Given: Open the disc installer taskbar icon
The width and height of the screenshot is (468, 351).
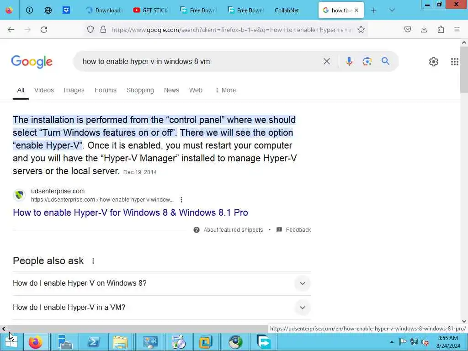Looking at the screenshot, I should (179, 342).
